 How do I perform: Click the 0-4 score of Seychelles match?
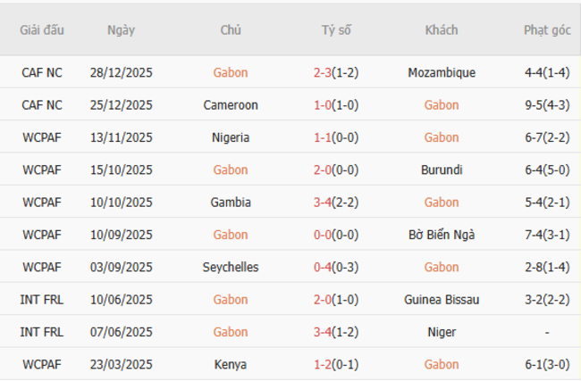tap(323, 267)
